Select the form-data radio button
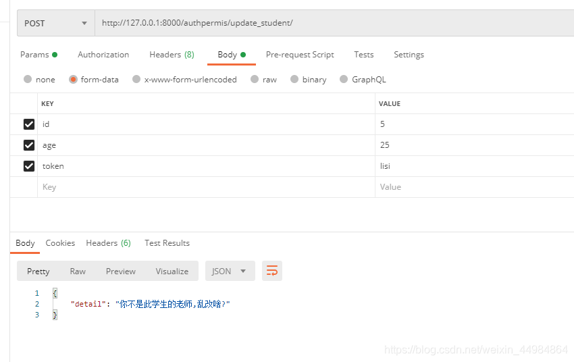This screenshot has height=362, width=574. [x=73, y=79]
